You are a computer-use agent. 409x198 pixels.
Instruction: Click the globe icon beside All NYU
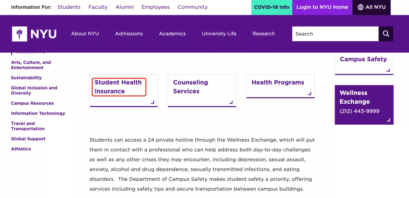[x=361, y=7]
